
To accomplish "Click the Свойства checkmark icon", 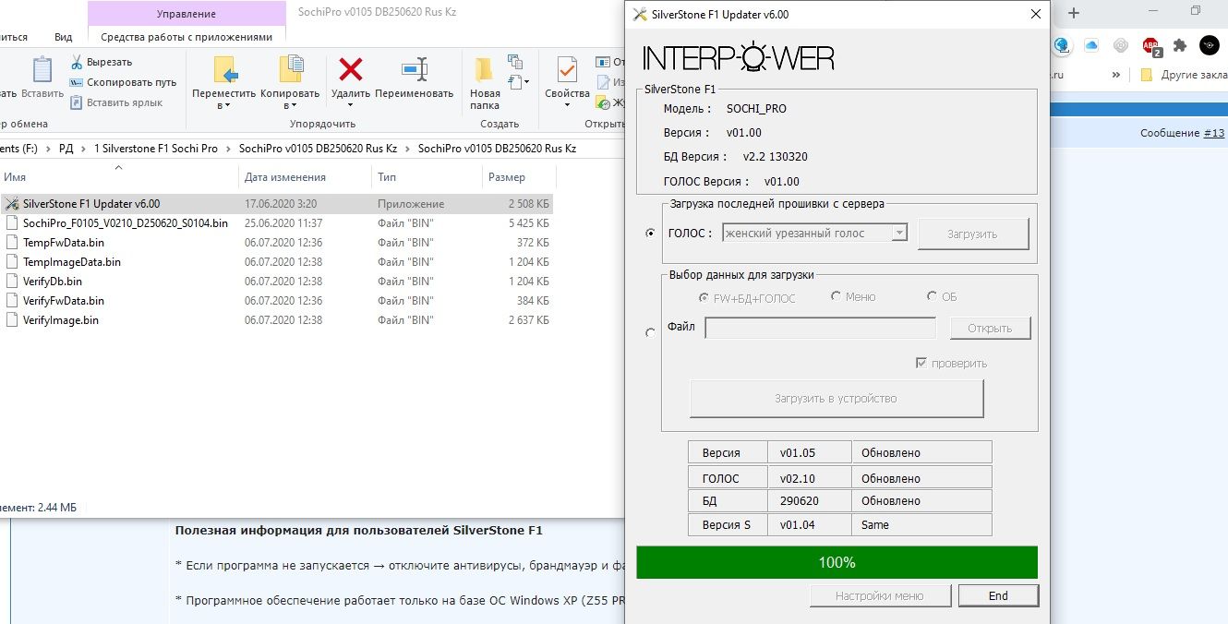I will tap(567, 70).
